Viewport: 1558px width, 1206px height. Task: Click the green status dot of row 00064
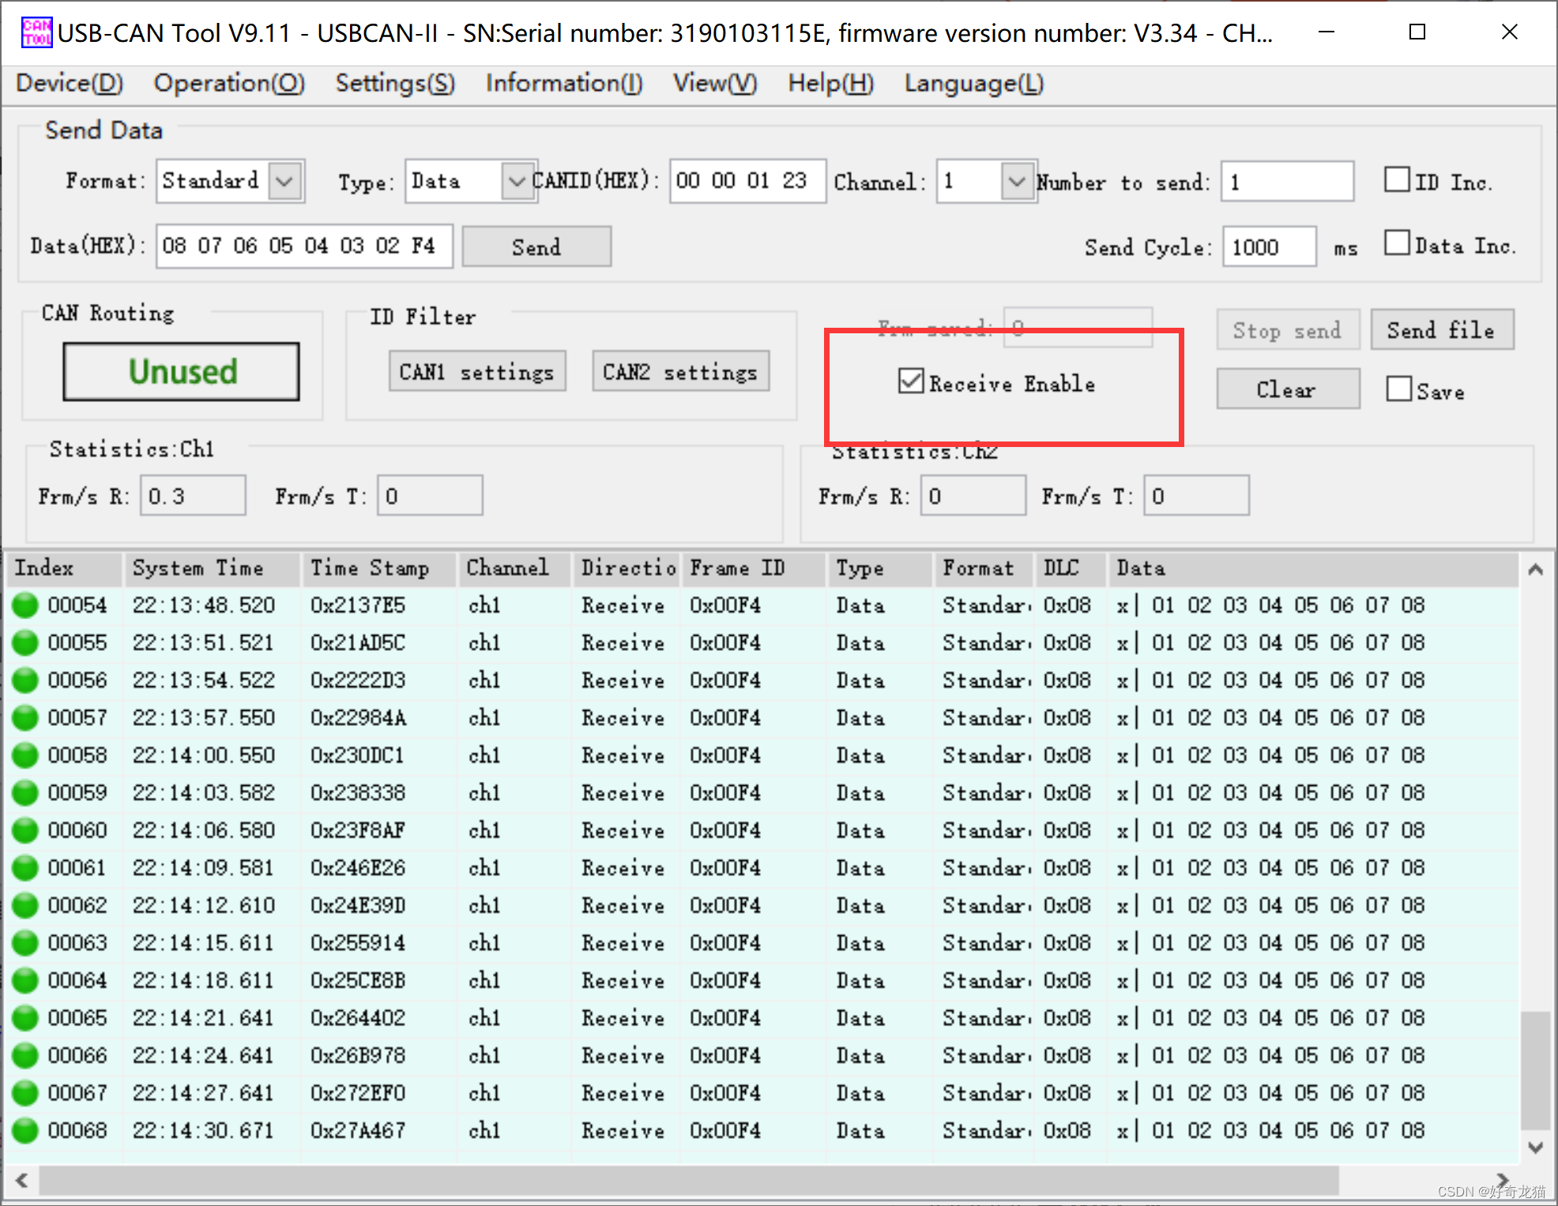[25, 980]
